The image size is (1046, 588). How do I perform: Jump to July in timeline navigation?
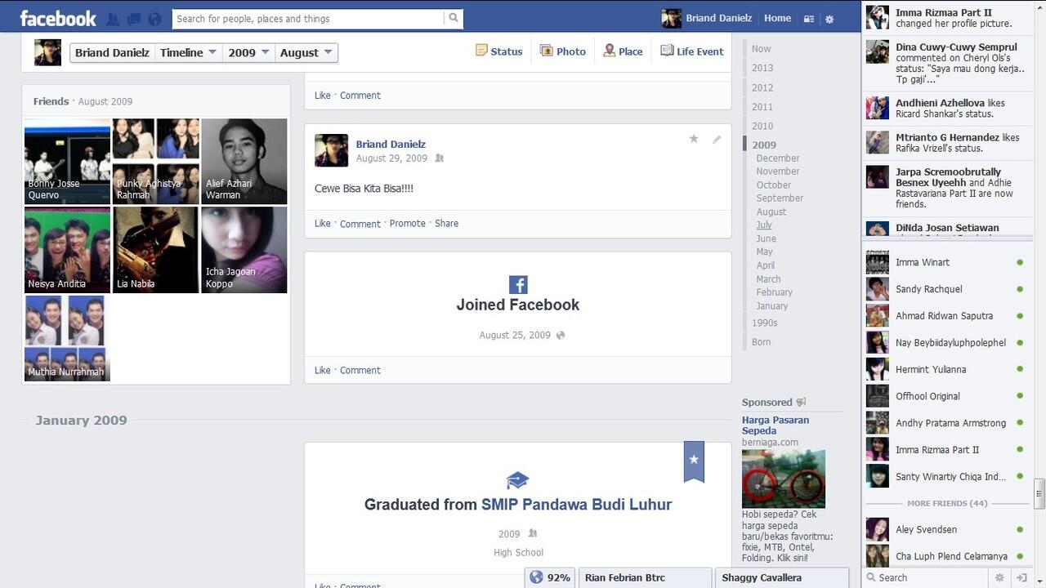(764, 225)
